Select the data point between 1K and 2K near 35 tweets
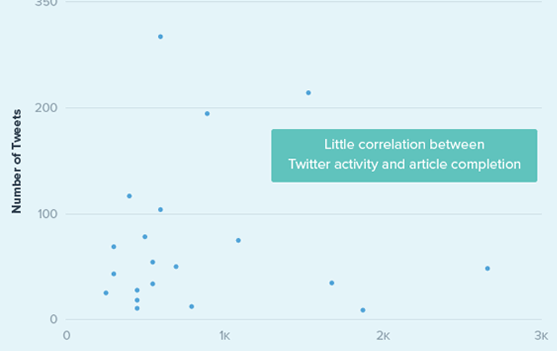 click(332, 283)
